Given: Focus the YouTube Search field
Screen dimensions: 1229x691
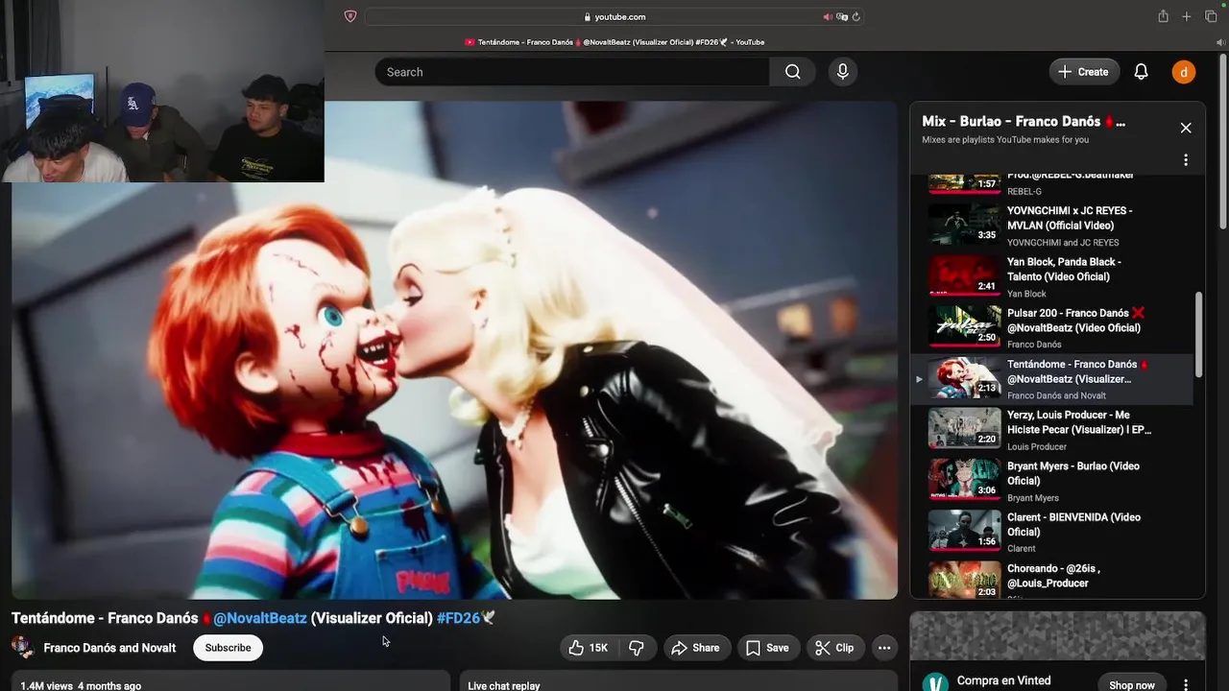Looking at the screenshot, I should click(572, 72).
